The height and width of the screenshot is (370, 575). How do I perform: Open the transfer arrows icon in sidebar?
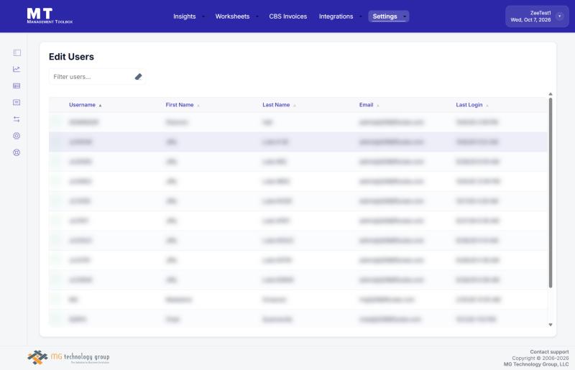tap(17, 119)
